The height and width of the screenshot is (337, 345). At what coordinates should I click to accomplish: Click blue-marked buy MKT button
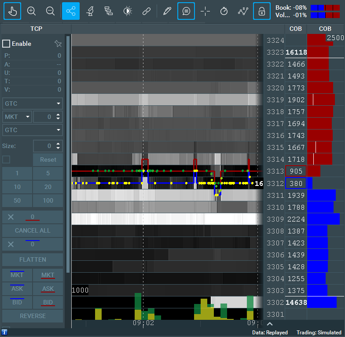(x=17, y=275)
